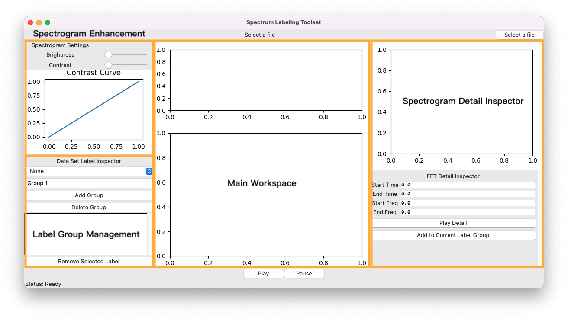Click the FFT Detail Inspector label
Viewport: 568px width, 320px height.
[x=453, y=176]
